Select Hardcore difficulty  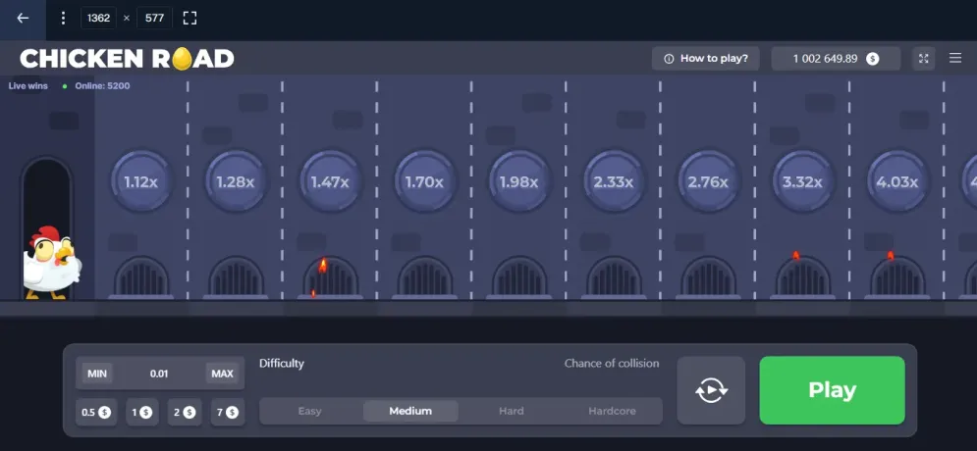click(612, 411)
